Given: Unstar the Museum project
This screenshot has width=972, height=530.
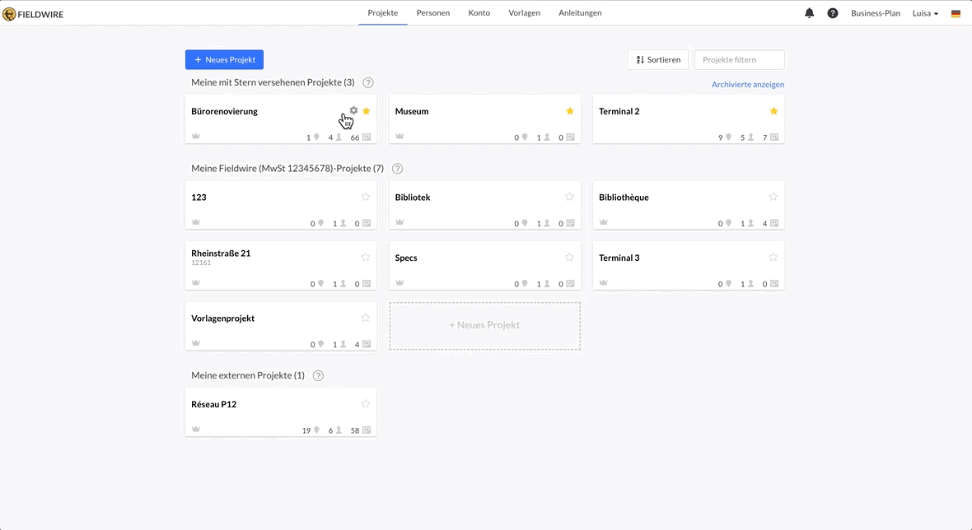Looking at the screenshot, I should click(569, 111).
